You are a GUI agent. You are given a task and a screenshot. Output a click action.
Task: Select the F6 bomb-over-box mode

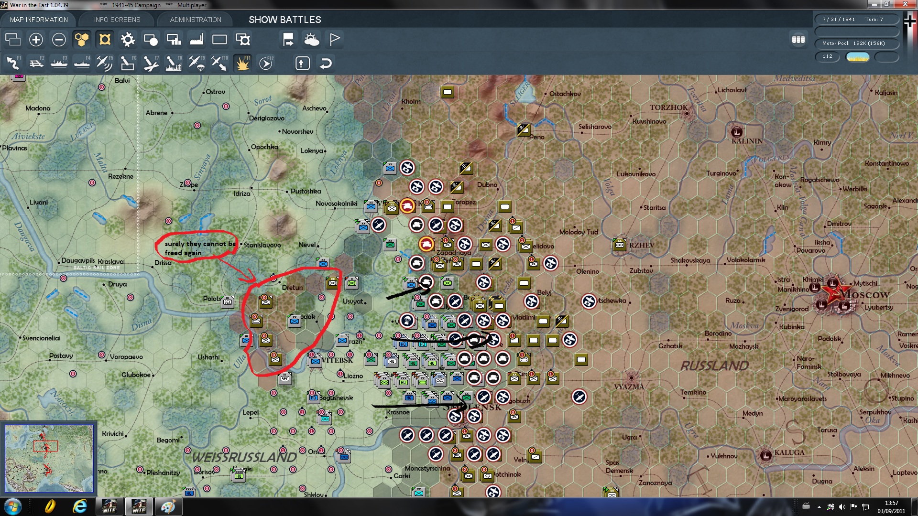point(128,63)
